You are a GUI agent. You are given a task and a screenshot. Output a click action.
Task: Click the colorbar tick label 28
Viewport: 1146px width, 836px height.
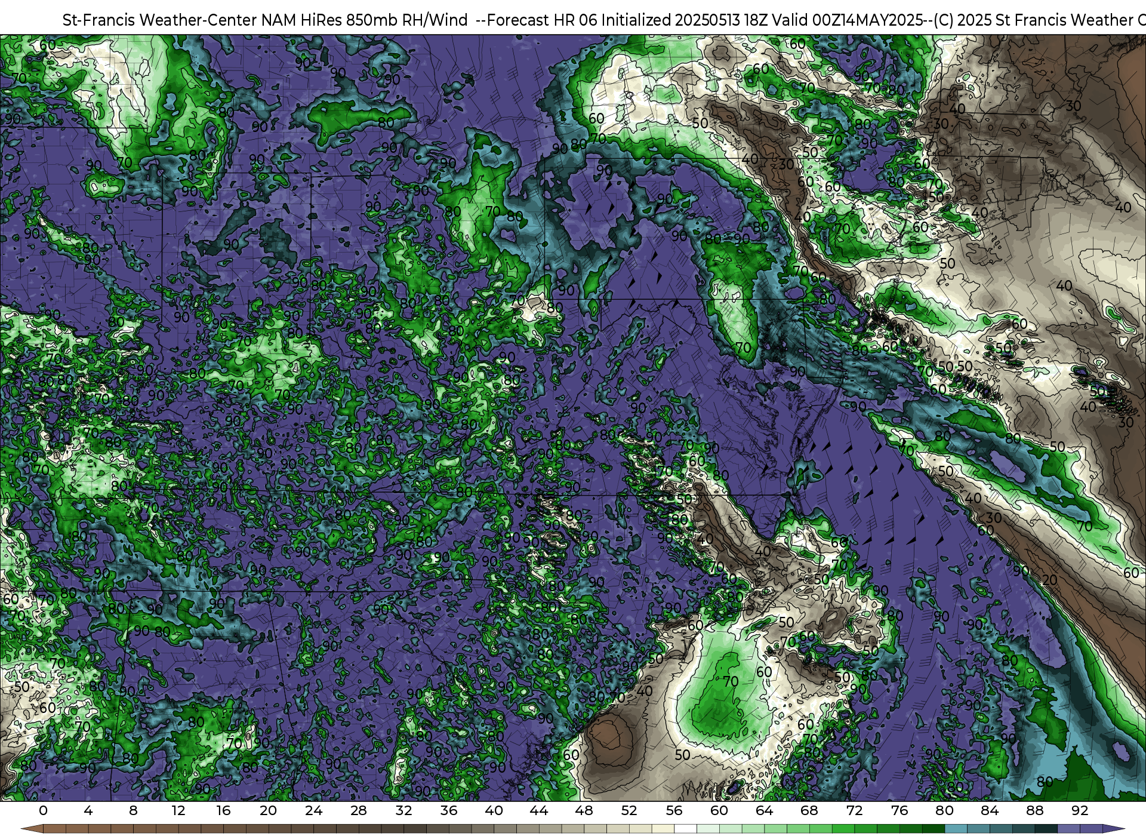point(359,811)
